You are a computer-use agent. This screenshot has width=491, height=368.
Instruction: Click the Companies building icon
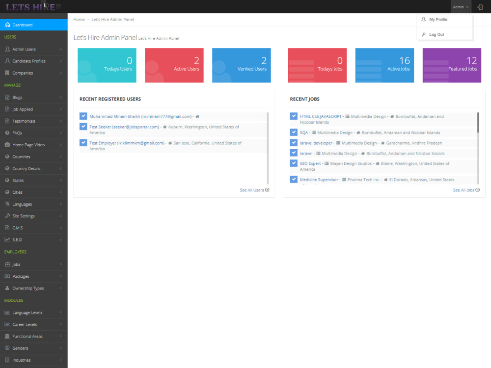(7, 73)
